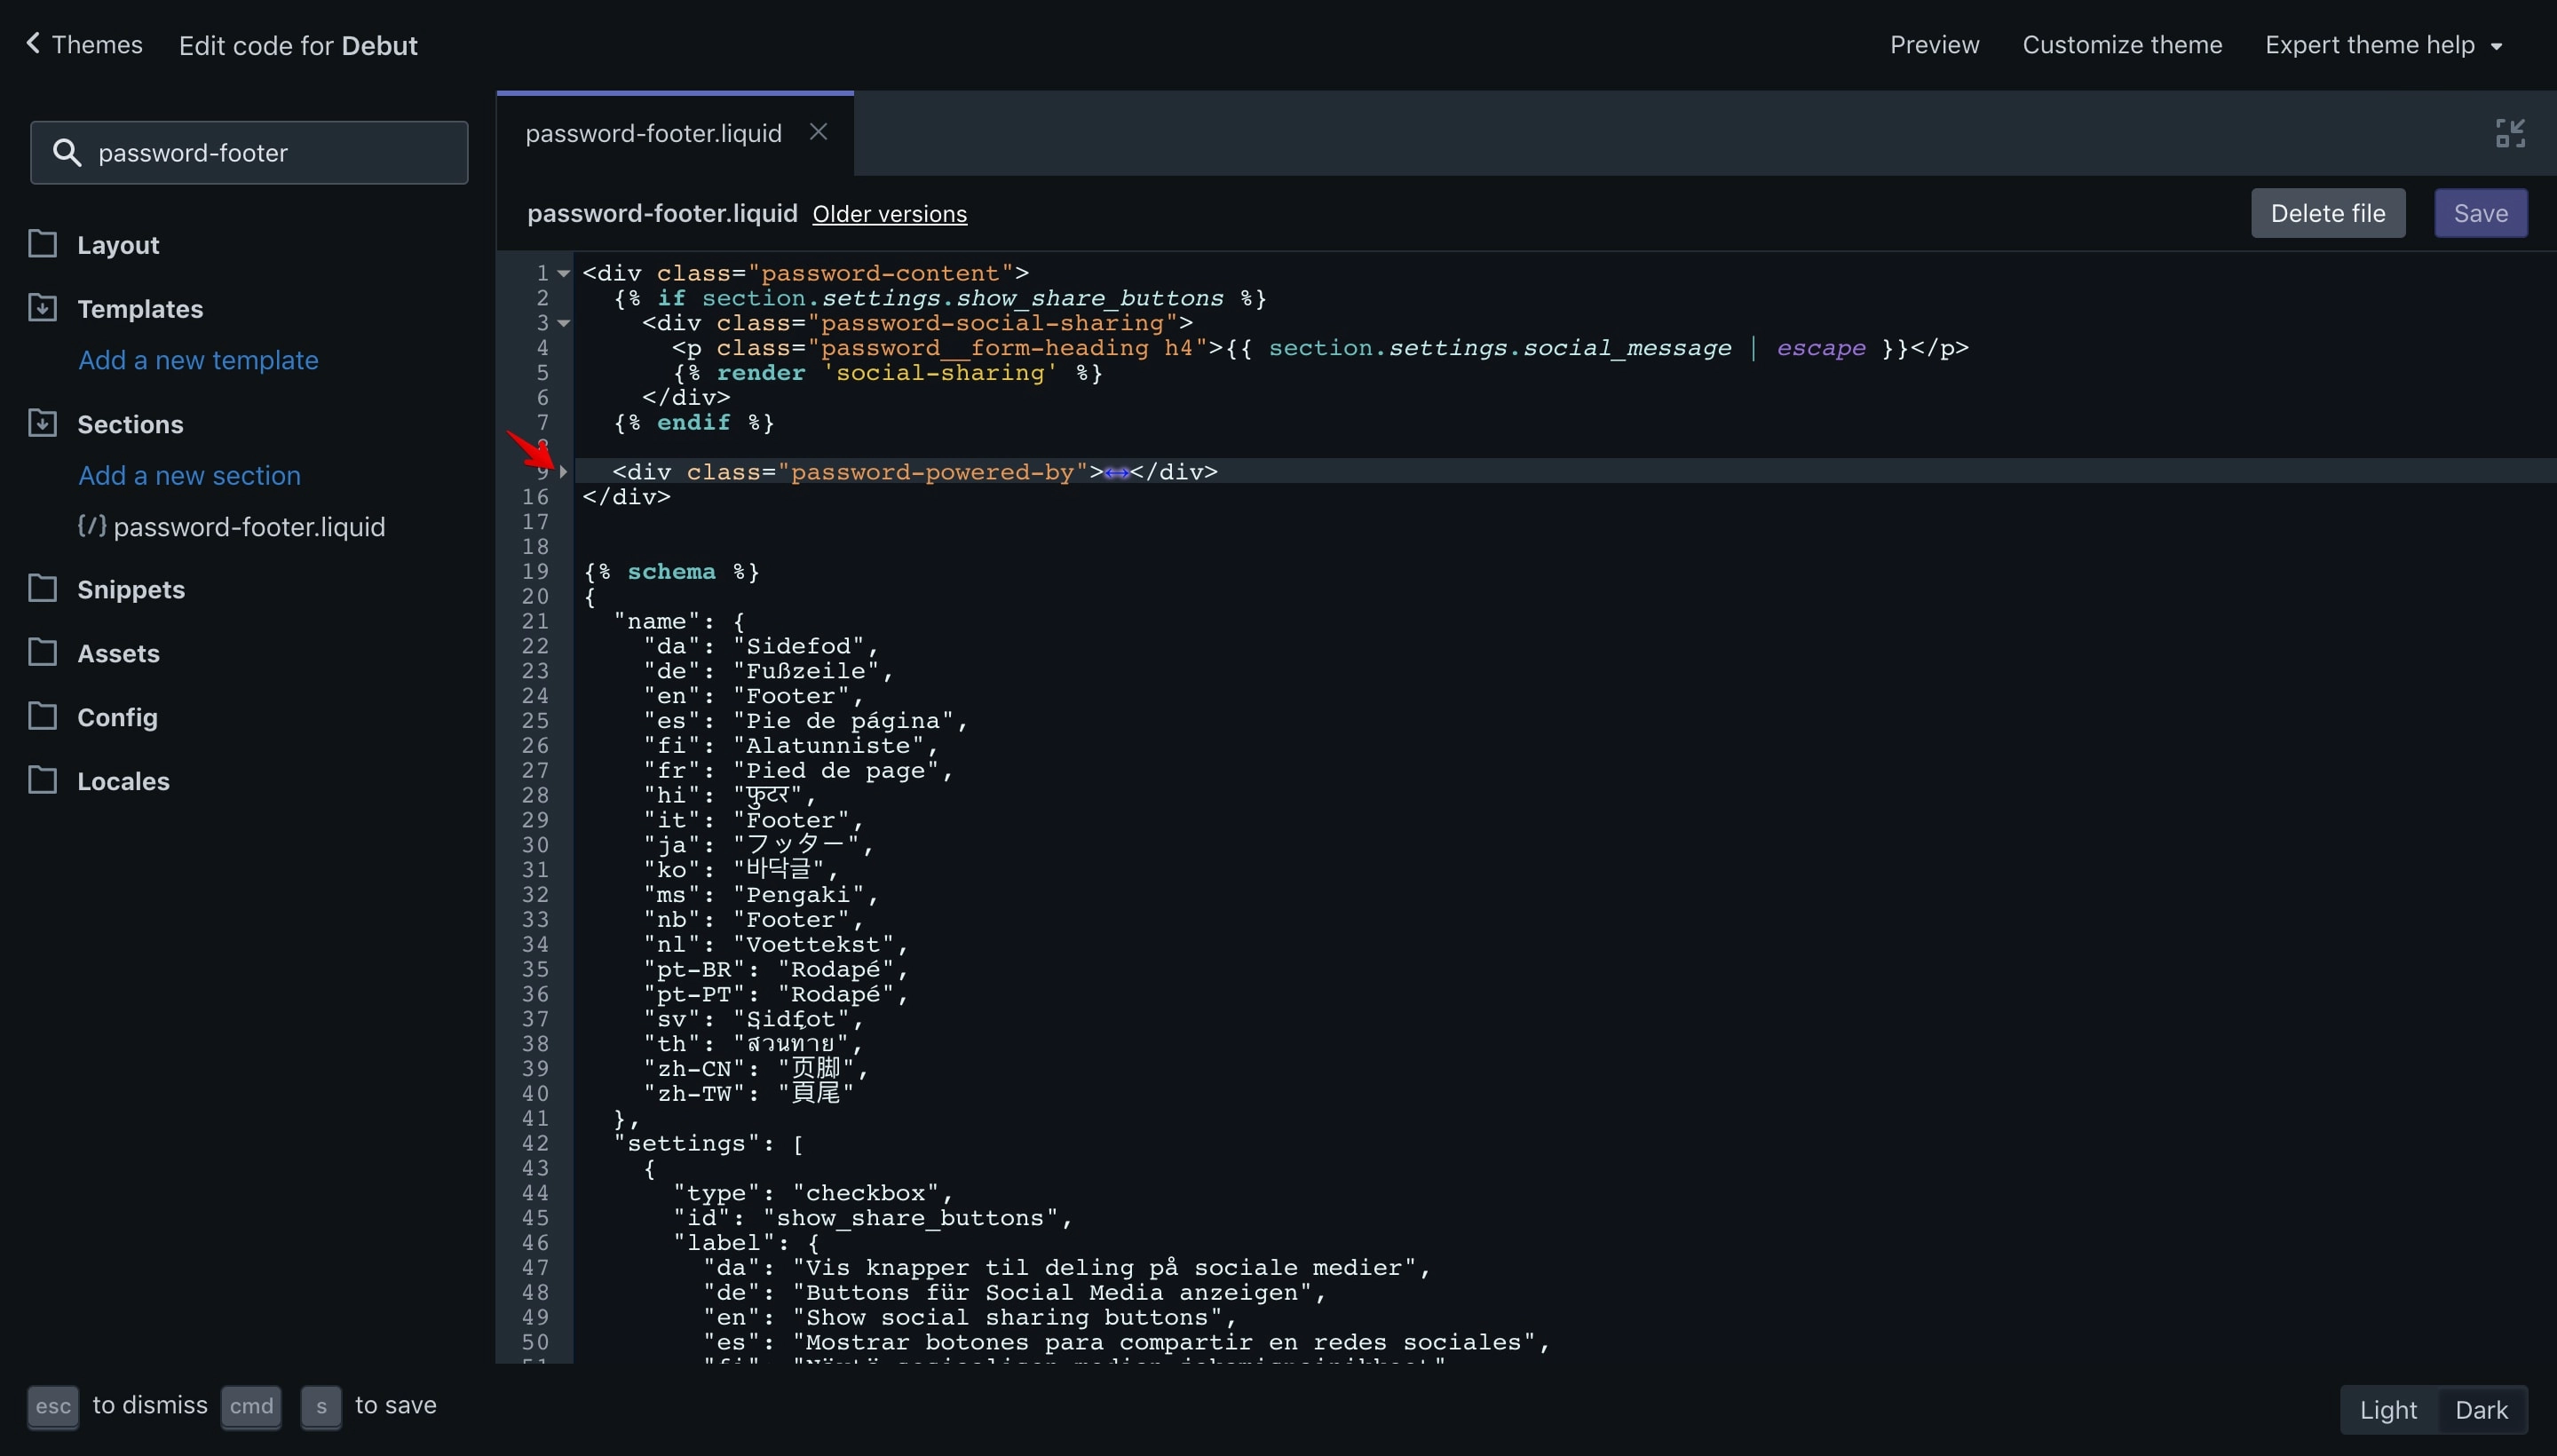Click the esc key hint
Image resolution: width=2557 pixels, height=1456 pixels.
click(53, 1406)
